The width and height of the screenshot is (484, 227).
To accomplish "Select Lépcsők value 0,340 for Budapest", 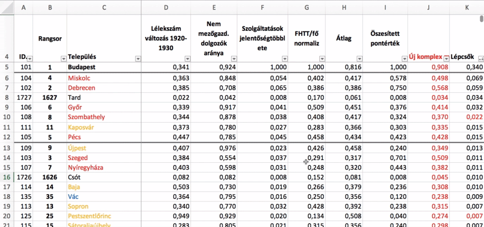I will (467, 67).
